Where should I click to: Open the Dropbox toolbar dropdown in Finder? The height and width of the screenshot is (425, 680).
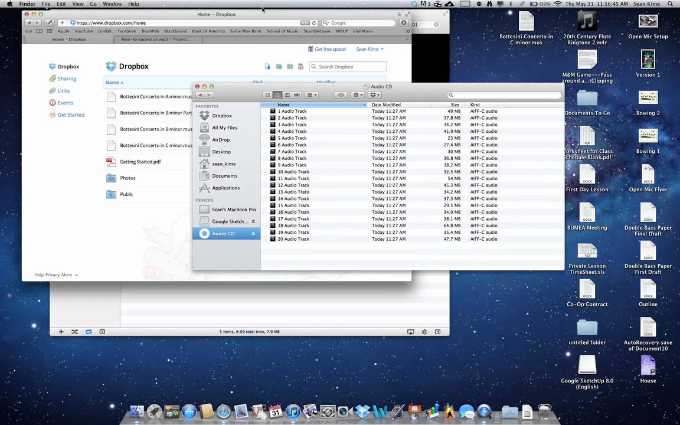pos(374,95)
